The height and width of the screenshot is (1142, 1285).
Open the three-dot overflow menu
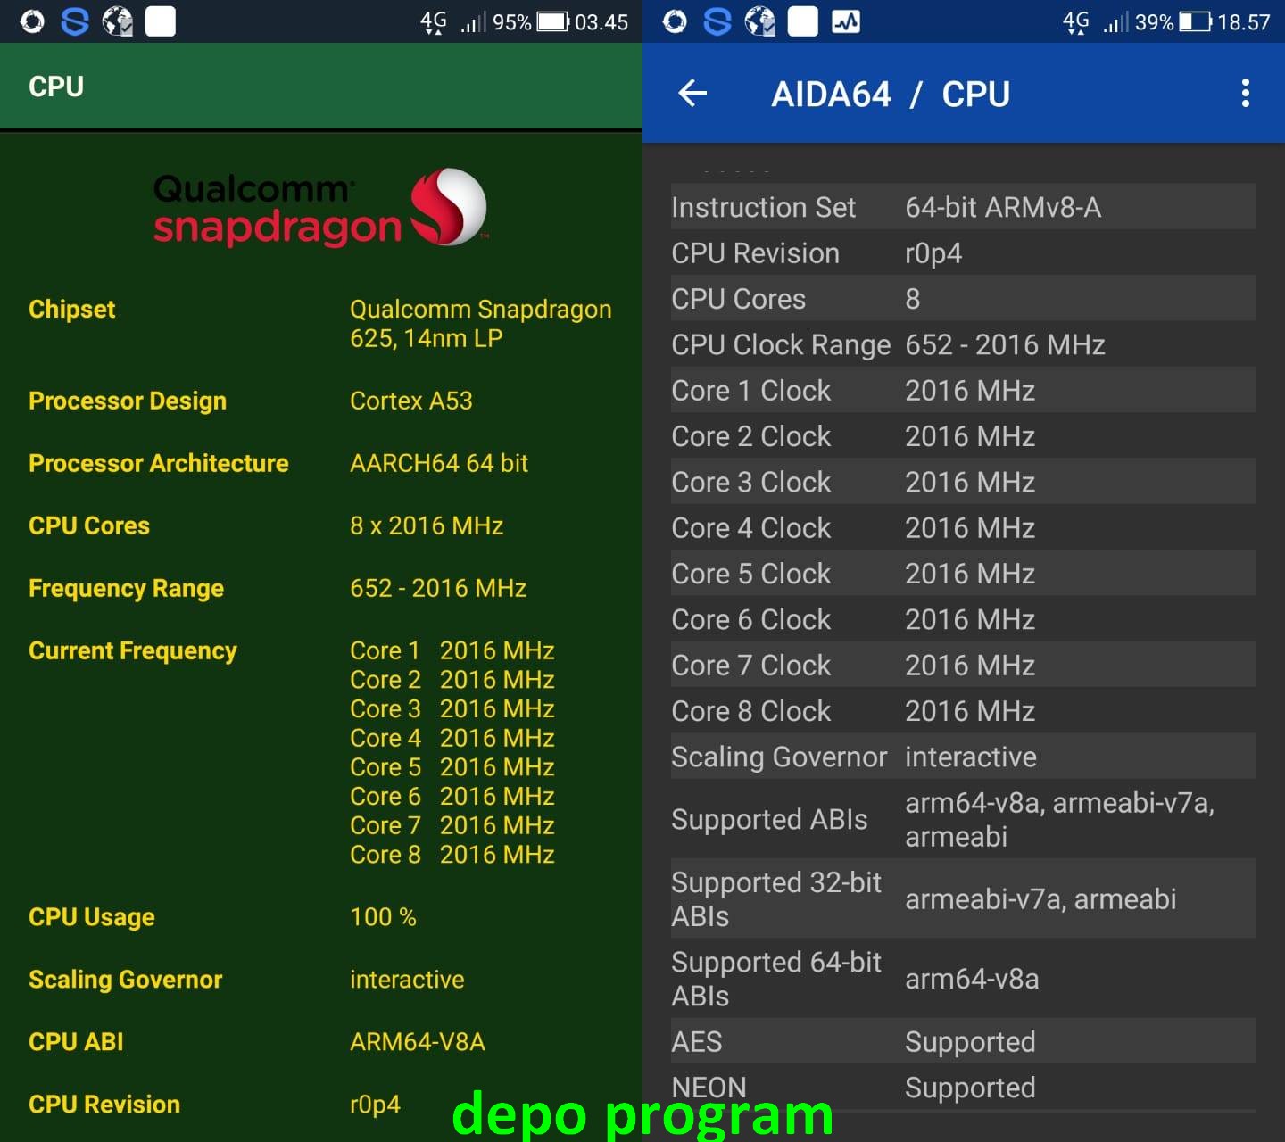1245,93
